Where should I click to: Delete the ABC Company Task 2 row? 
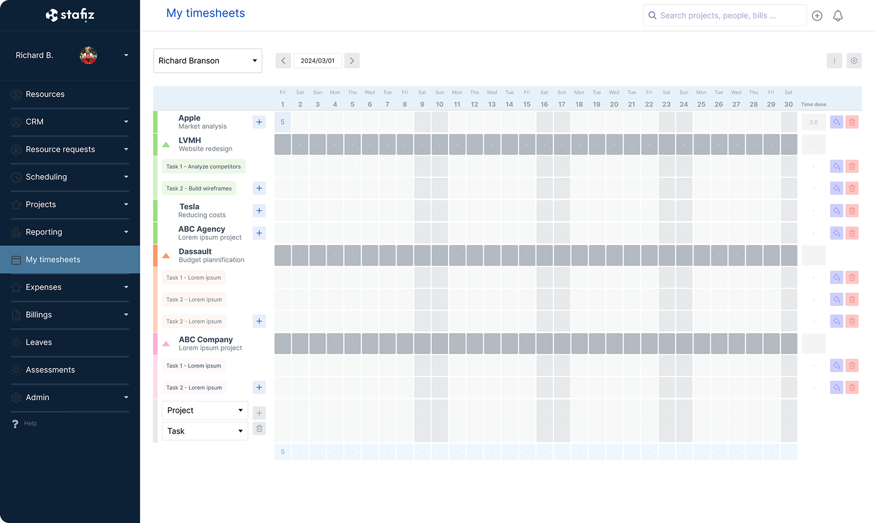pos(852,387)
